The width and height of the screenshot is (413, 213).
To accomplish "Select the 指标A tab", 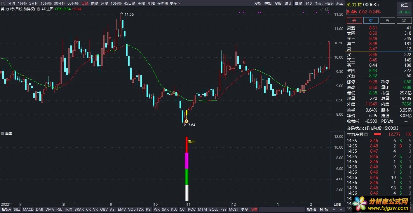I will tap(6, 210).
